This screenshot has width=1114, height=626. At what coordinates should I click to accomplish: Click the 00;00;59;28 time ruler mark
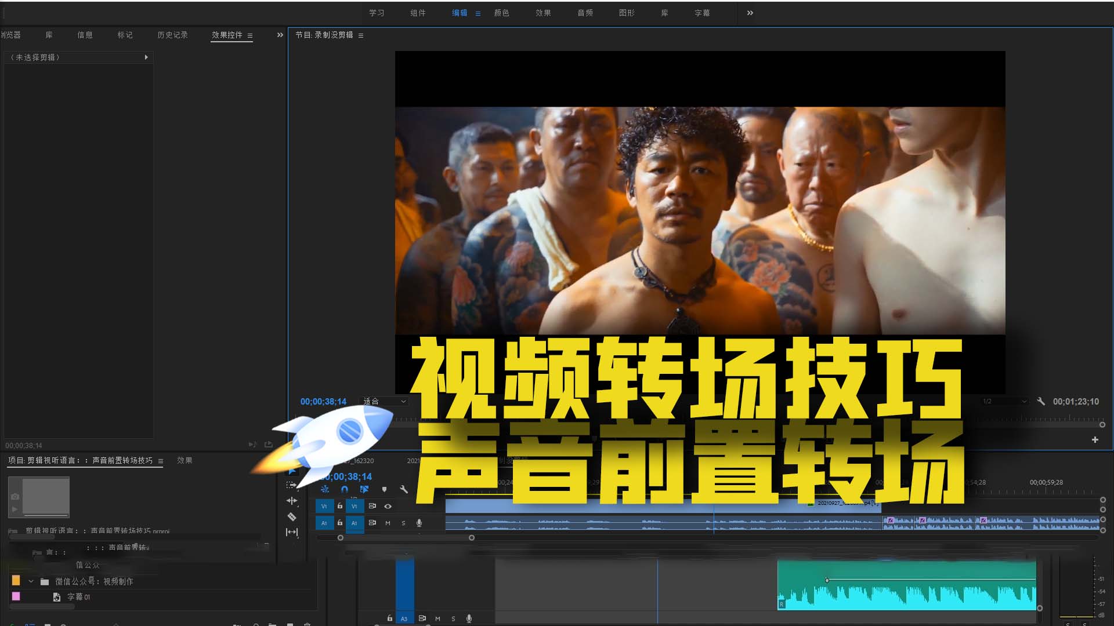[x=1046, y=482]
